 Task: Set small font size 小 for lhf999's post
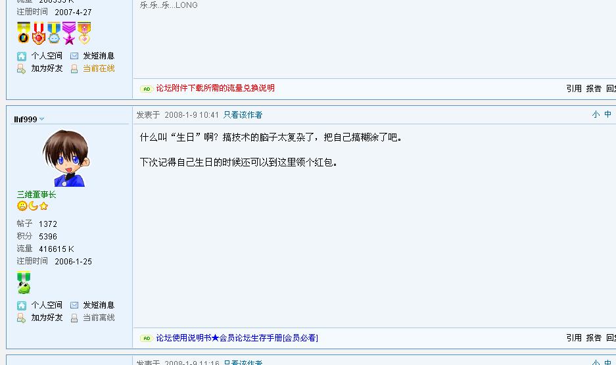click(x=596, y=114)
